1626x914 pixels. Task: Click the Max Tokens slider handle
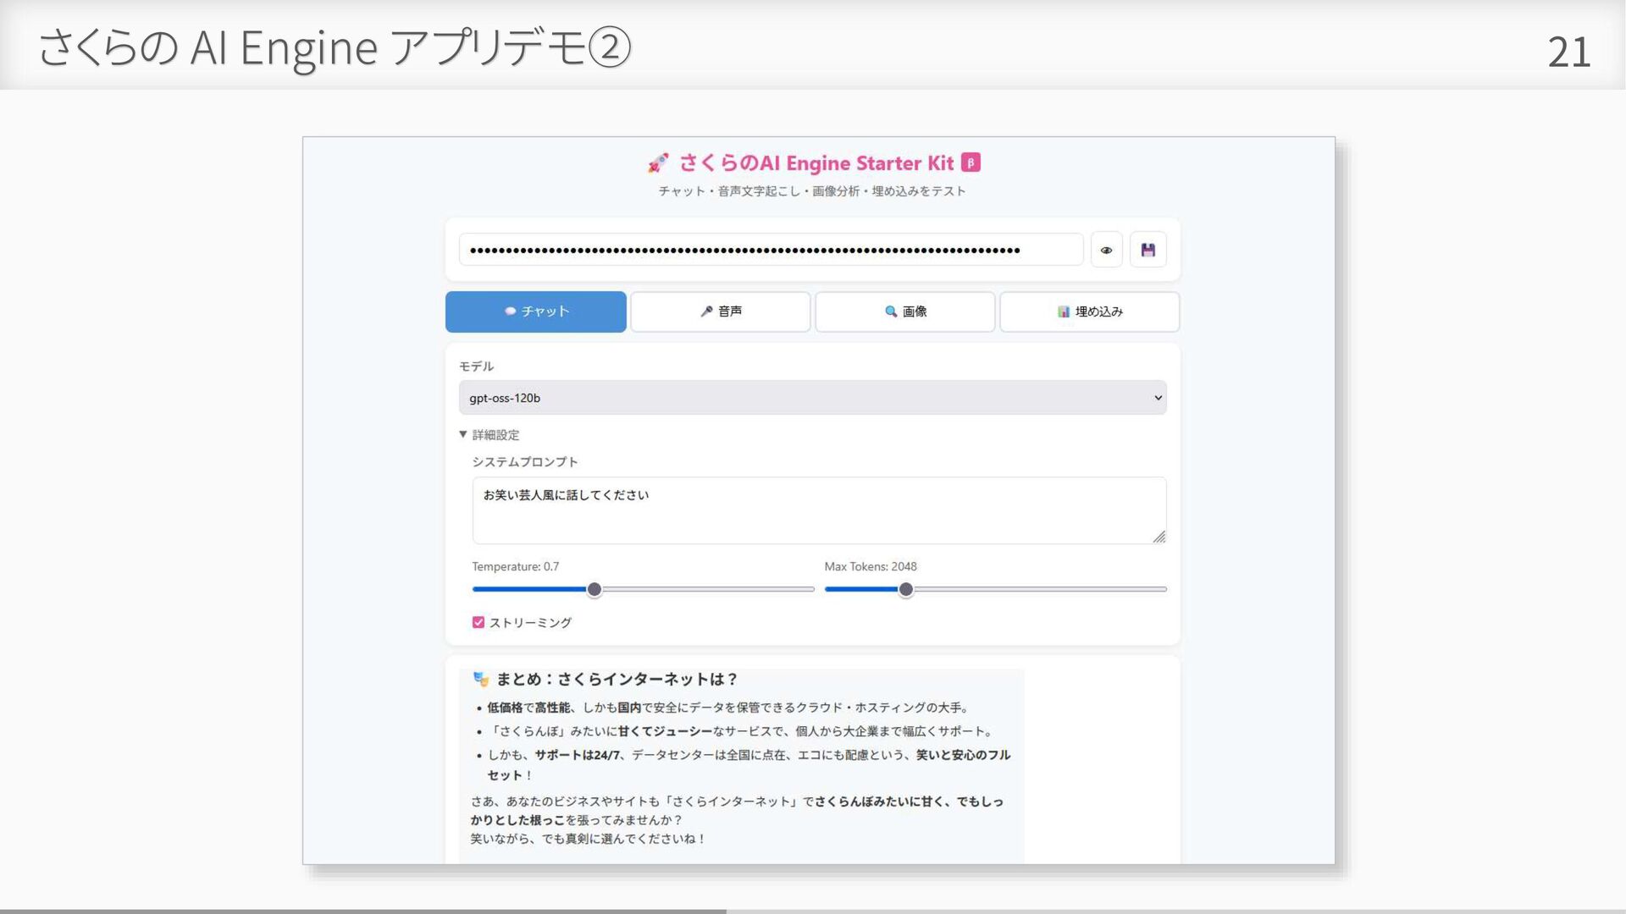pos(906,589)
